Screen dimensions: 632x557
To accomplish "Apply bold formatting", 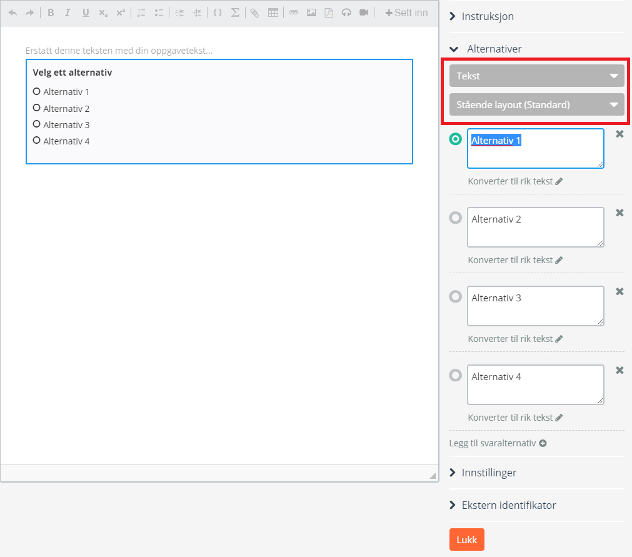I will (51, 13).
